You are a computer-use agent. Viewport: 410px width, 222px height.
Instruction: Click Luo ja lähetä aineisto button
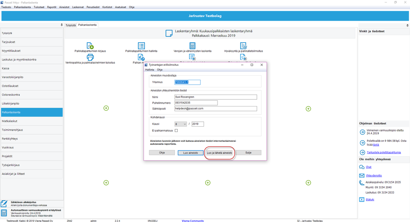tap(220, 153)
